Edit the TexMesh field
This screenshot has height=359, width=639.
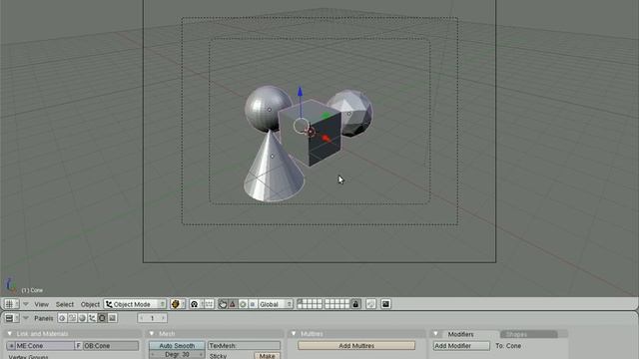click(244, 346)
